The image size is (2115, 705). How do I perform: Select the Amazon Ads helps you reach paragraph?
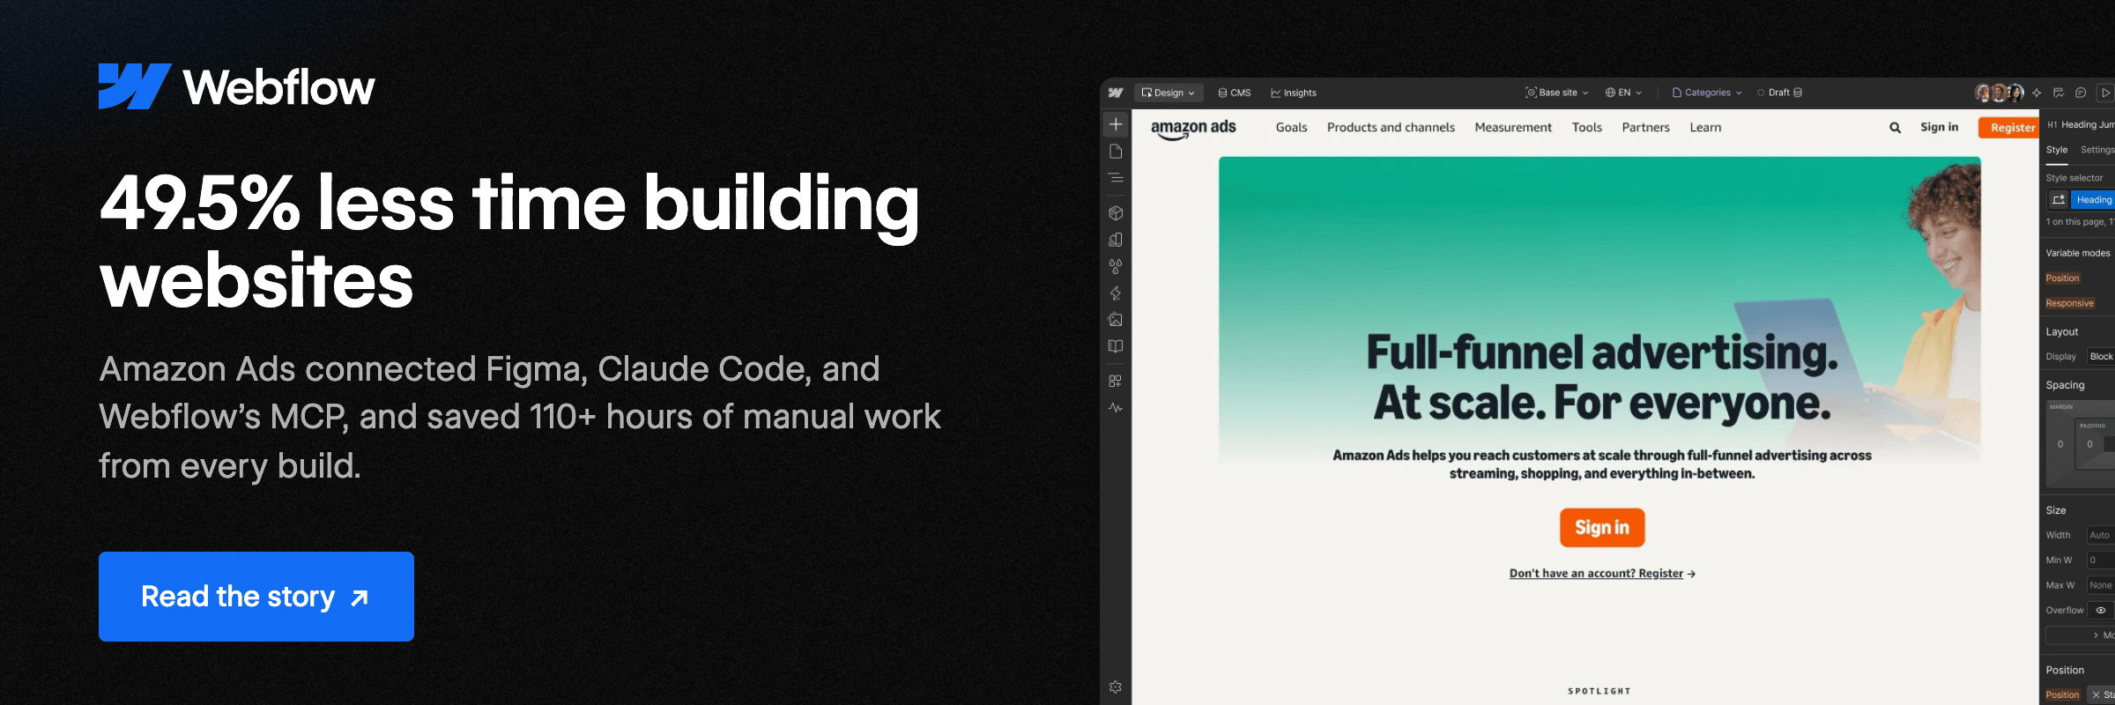[x=1602, y=464]
